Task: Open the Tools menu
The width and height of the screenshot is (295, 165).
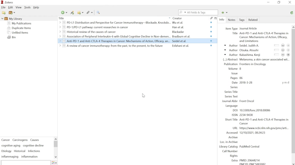Action: [27, 8]
